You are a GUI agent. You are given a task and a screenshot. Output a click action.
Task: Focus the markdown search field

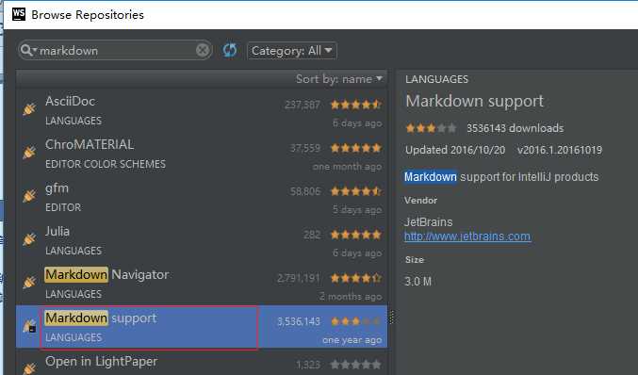click(x=115, y=51)
